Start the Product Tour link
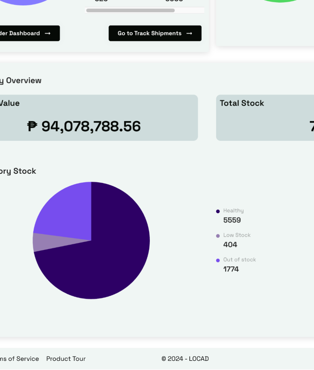Screen dimensions: 314x370 tap(66, 359)
